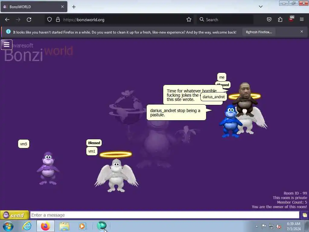Open the Action Center flag icon

point(264,226)
